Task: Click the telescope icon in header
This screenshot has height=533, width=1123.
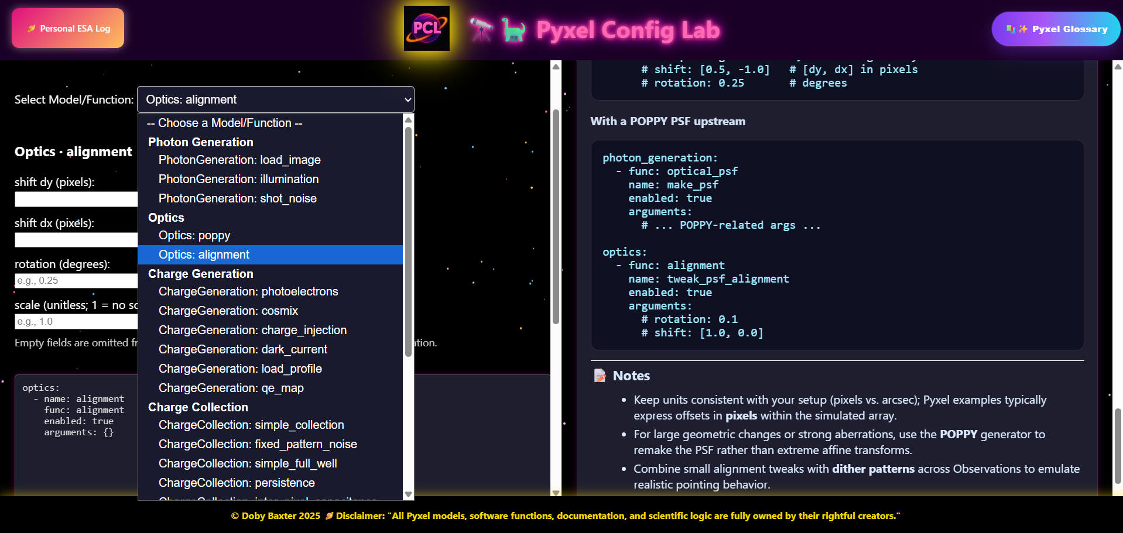Action: (x=481, y=29)
